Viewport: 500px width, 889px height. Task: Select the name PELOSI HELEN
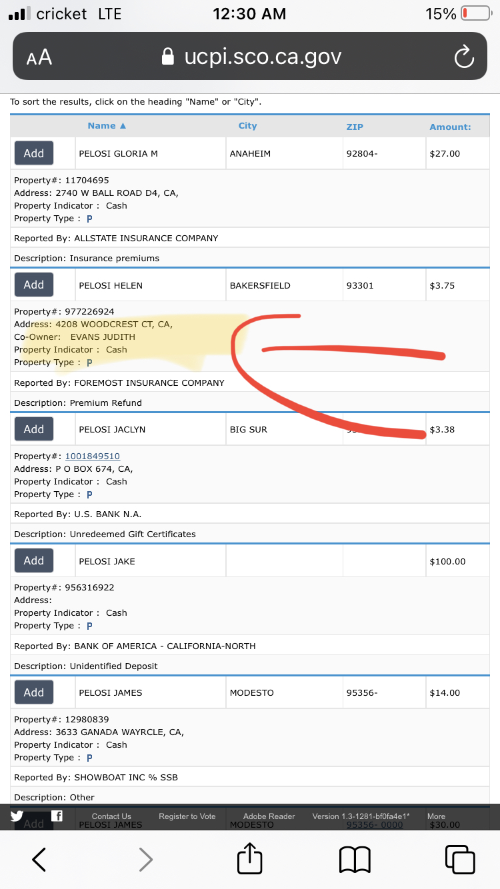[x=111, y=285]
